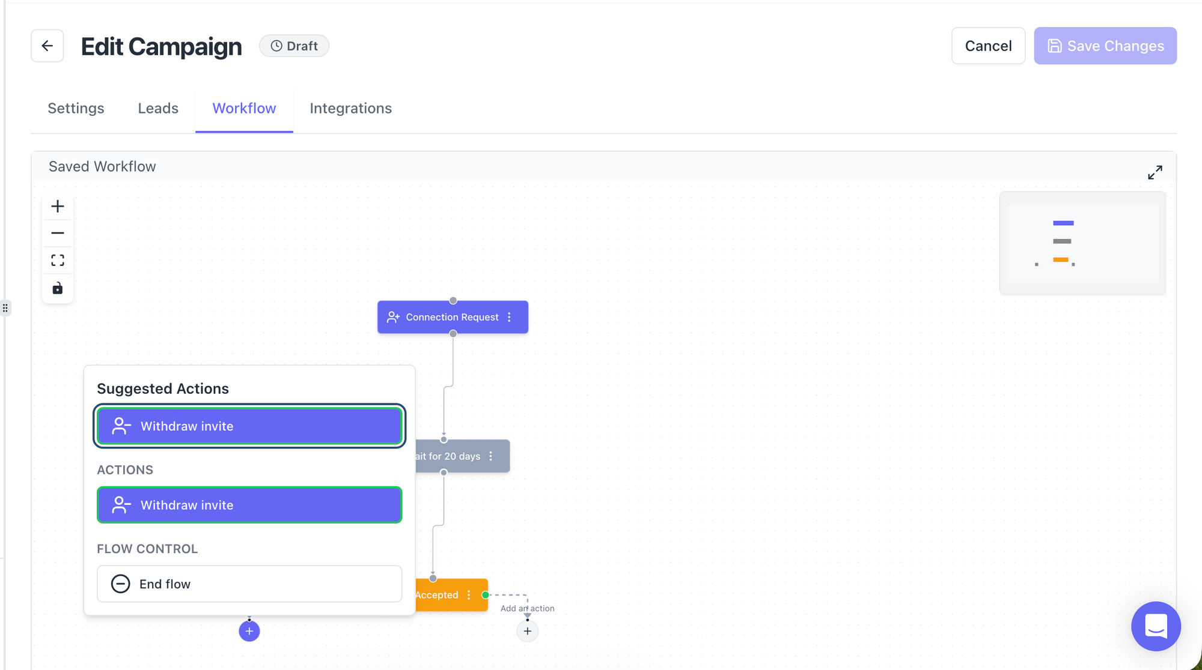
Task: Click Save Changes button
Action: point(1105,46)
